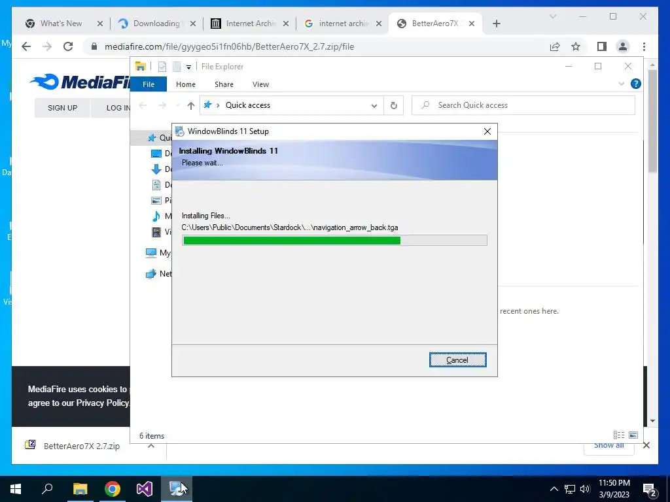
Task: Click the File Explorer forward arrow
Action: 162,105
